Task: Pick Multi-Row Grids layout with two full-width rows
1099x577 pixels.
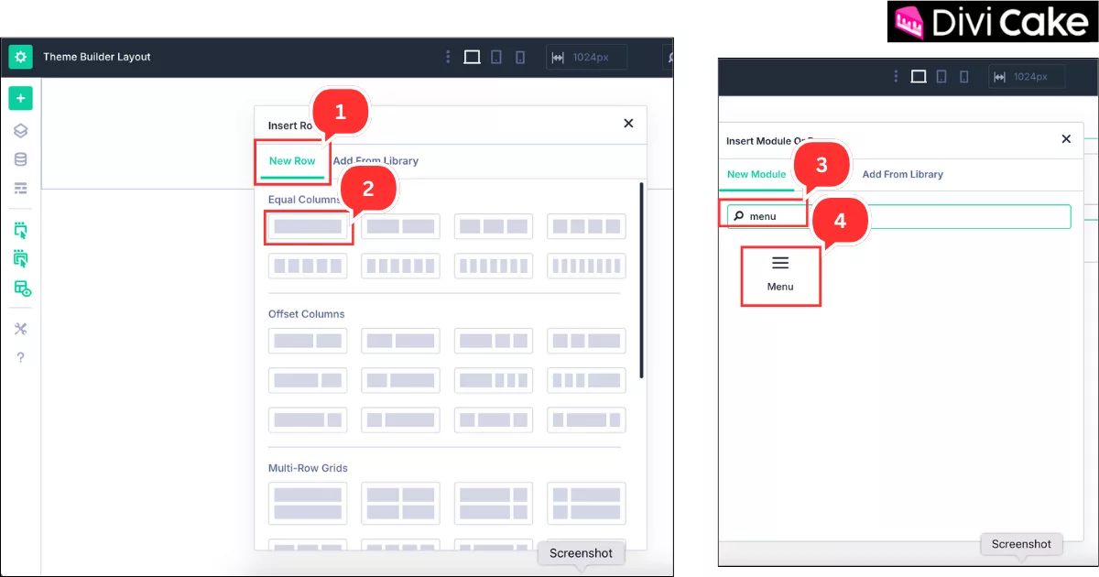Action: coord(308,504)
